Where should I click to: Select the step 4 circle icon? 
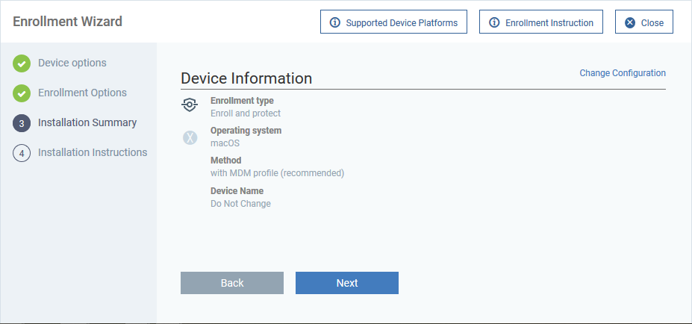[22, 153]
